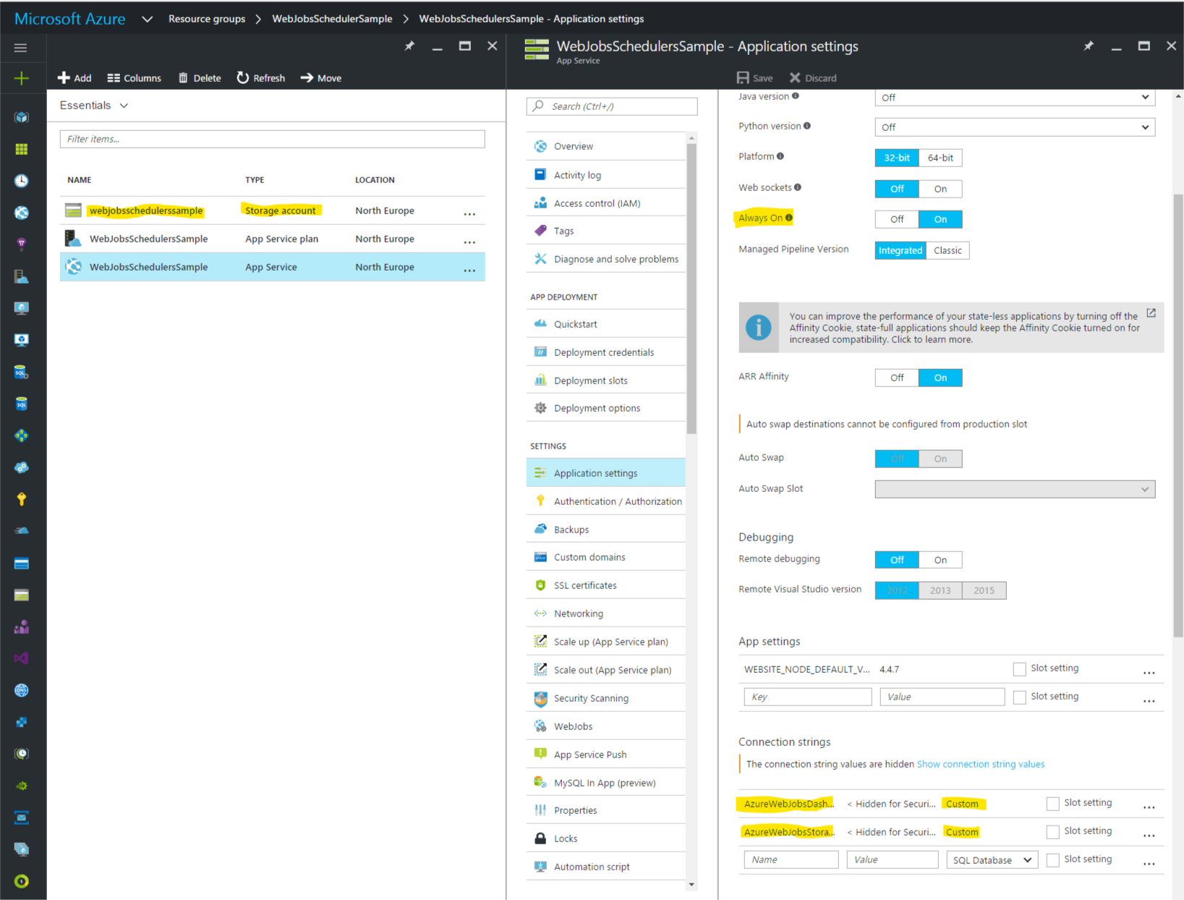Open SSL certificates
The image size is (1184, 900).
pyautogui.click(x=605, y=585)
